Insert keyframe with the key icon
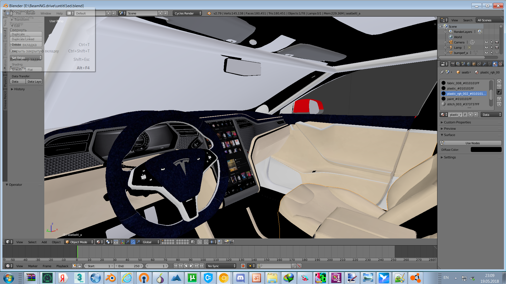Screen dimensions: 506x284 tap(294, 266)
